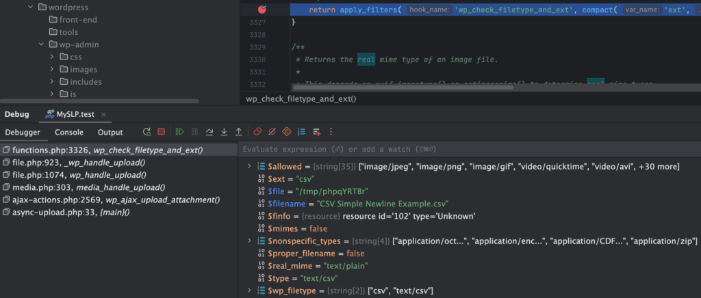Click the Step Out arrow icon

point(239,132)
